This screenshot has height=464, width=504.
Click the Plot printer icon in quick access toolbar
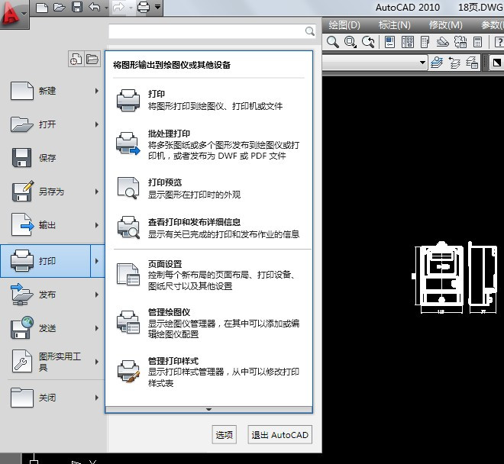(144, 7)
